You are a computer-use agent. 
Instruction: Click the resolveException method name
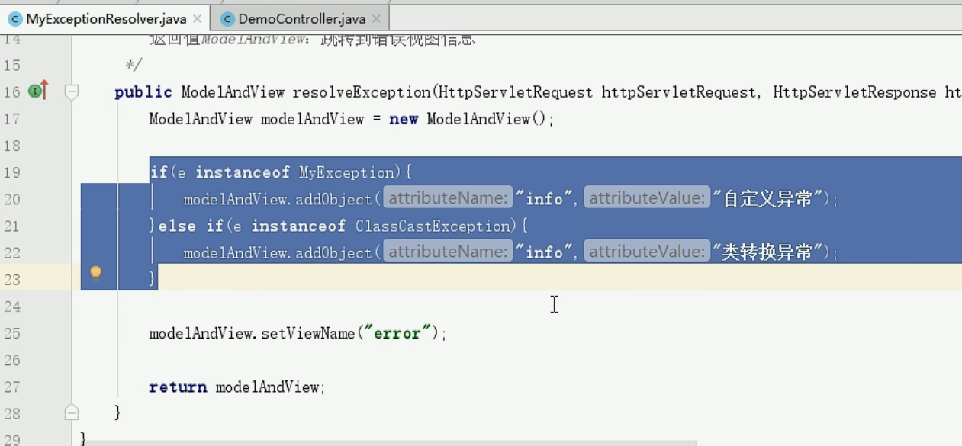click(x=362, y=92)
